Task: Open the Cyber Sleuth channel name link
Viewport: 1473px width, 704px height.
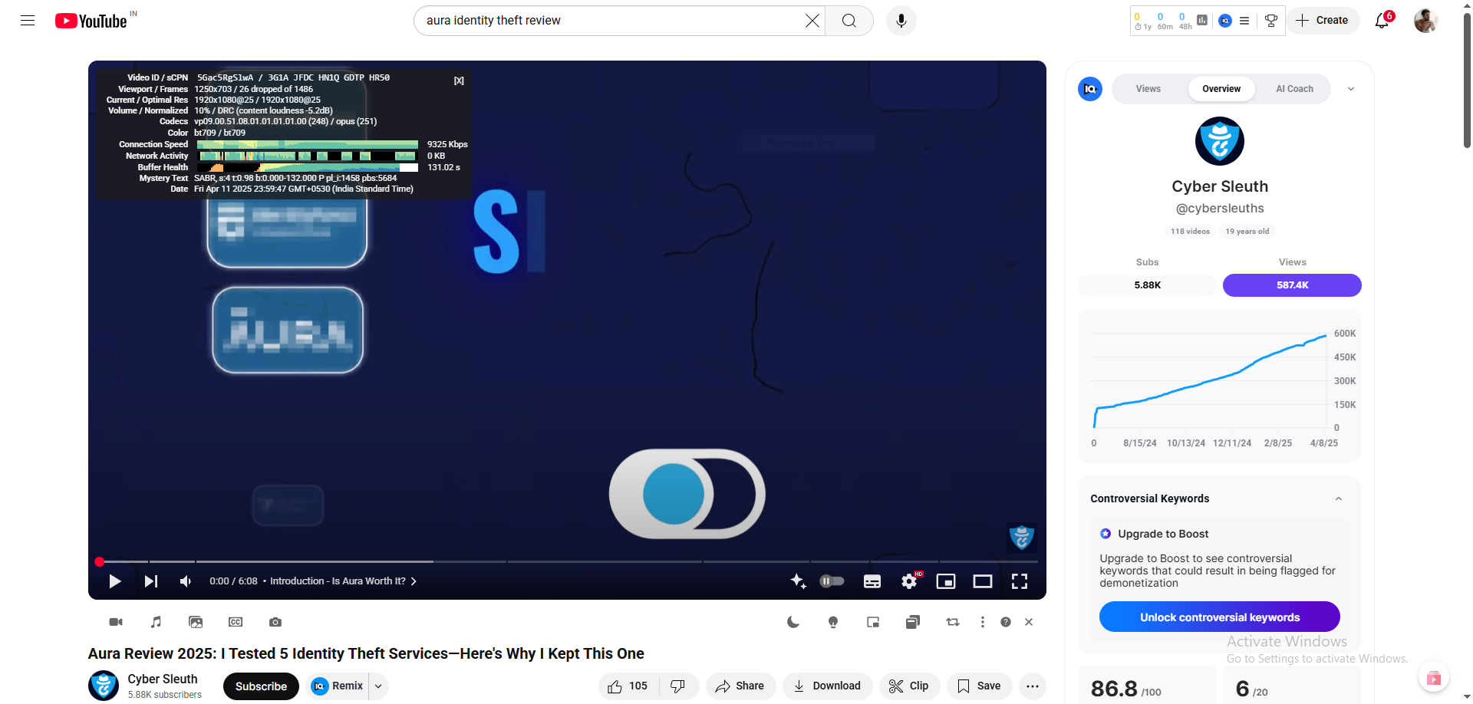Action: (163, 679)
